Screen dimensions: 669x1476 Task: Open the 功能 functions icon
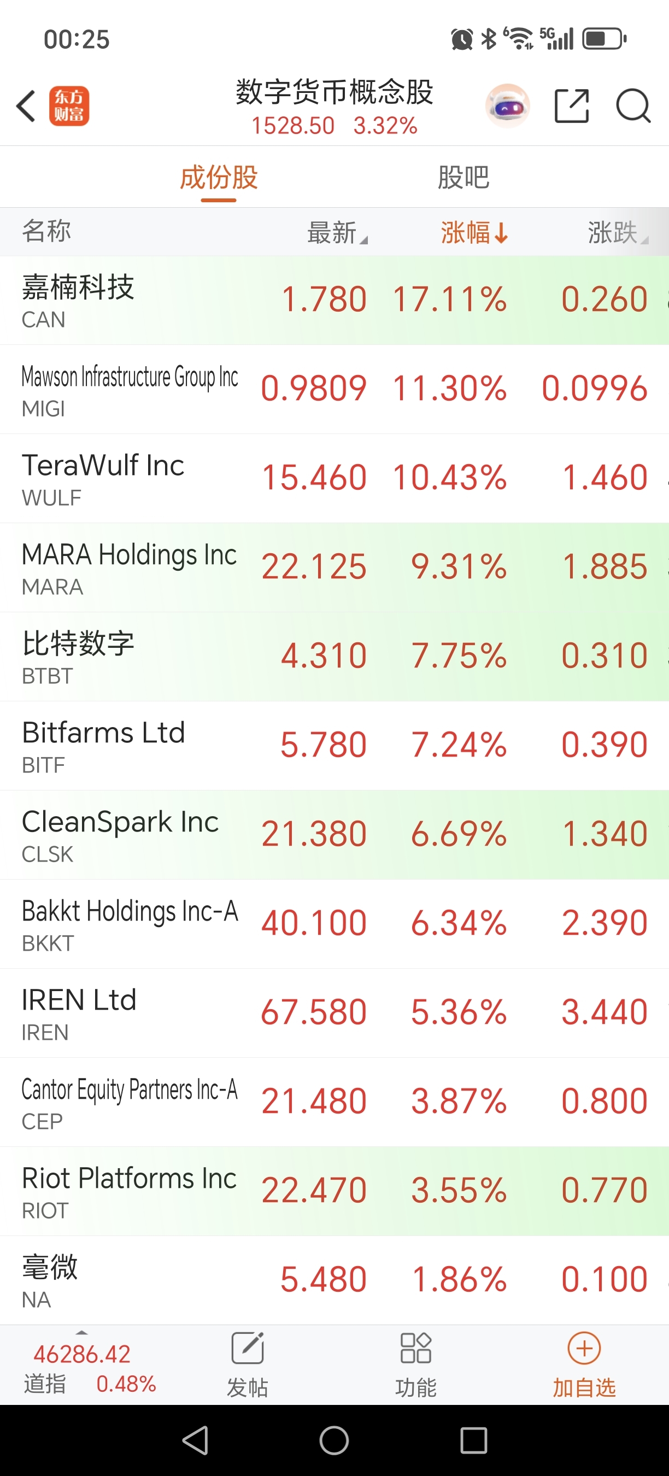416,1364
